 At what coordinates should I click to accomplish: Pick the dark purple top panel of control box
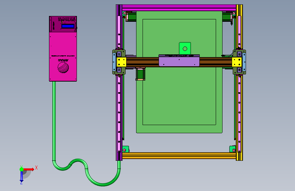[x=63, y=24]
